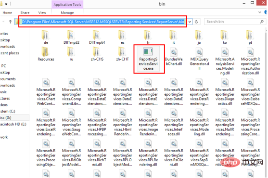Select Microsoft.ReportingServices.RPLObjectMod... file

pyautogui.click(x=123, y=153)
